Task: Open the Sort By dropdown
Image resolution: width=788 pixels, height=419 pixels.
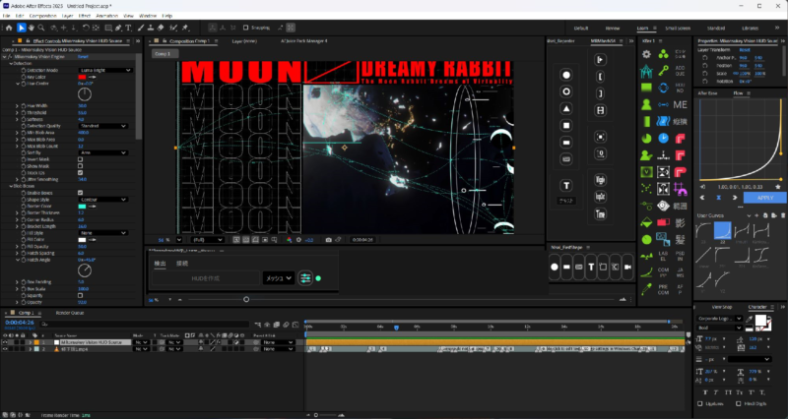Action: [103, 152]
